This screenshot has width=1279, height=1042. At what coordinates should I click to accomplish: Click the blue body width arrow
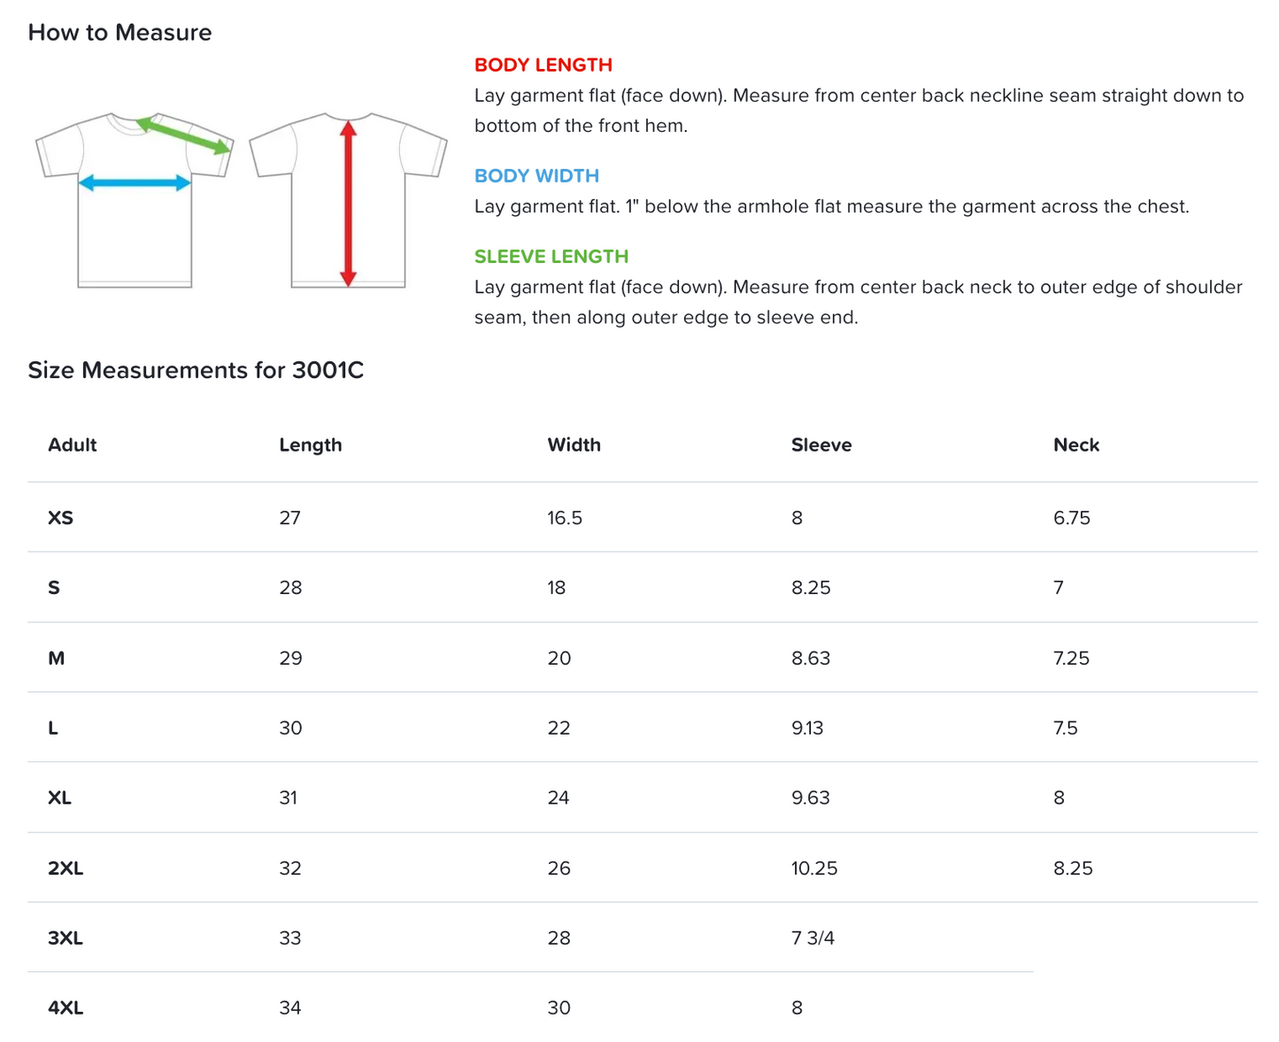135,183
